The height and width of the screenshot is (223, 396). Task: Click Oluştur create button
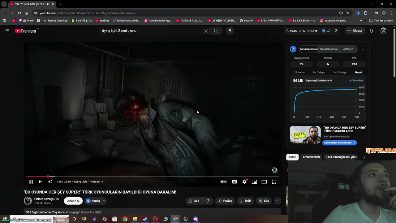pos(355,31)
